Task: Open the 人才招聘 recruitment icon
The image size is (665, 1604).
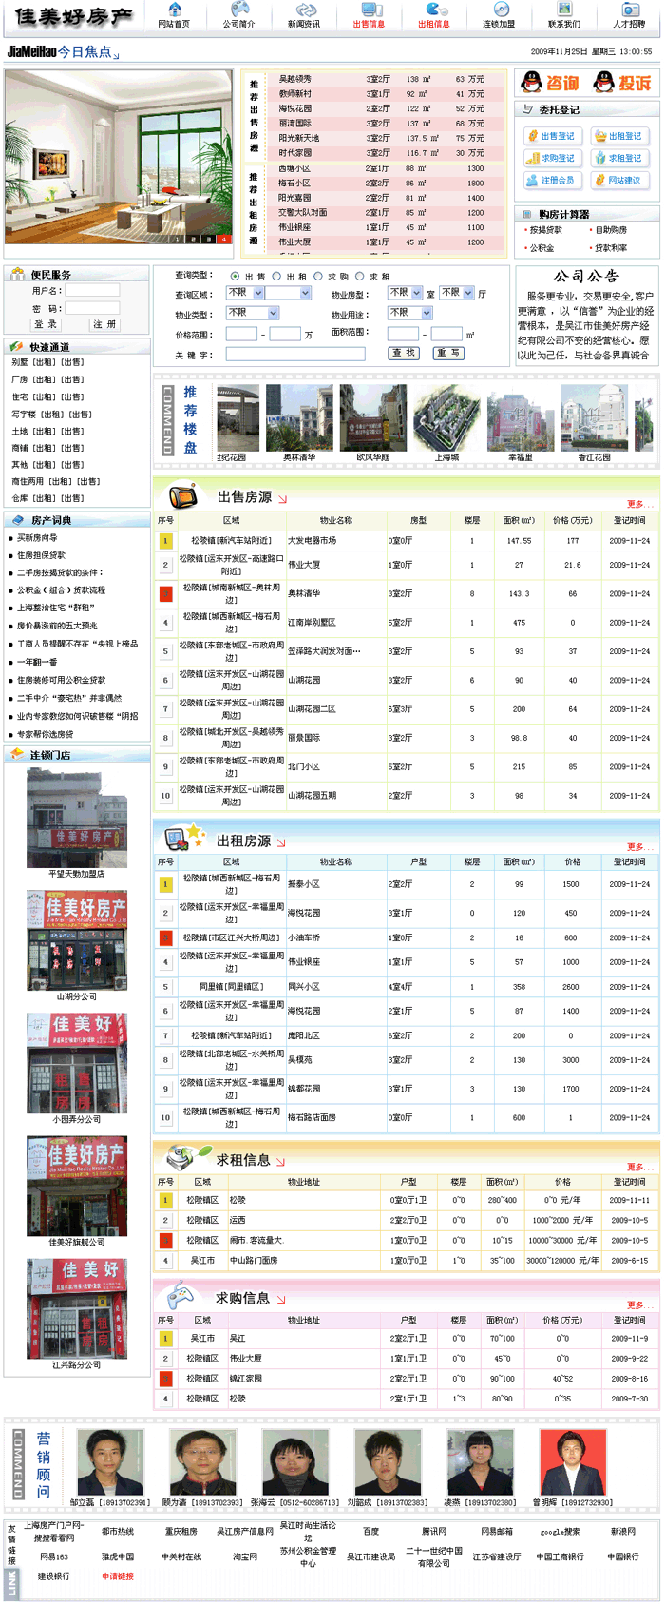Action: (x=629, y=10)
